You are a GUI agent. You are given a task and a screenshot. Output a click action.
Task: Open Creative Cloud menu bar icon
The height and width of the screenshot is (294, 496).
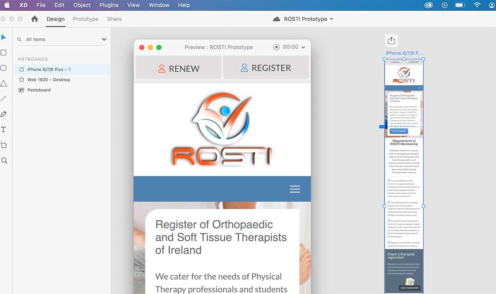429,5
